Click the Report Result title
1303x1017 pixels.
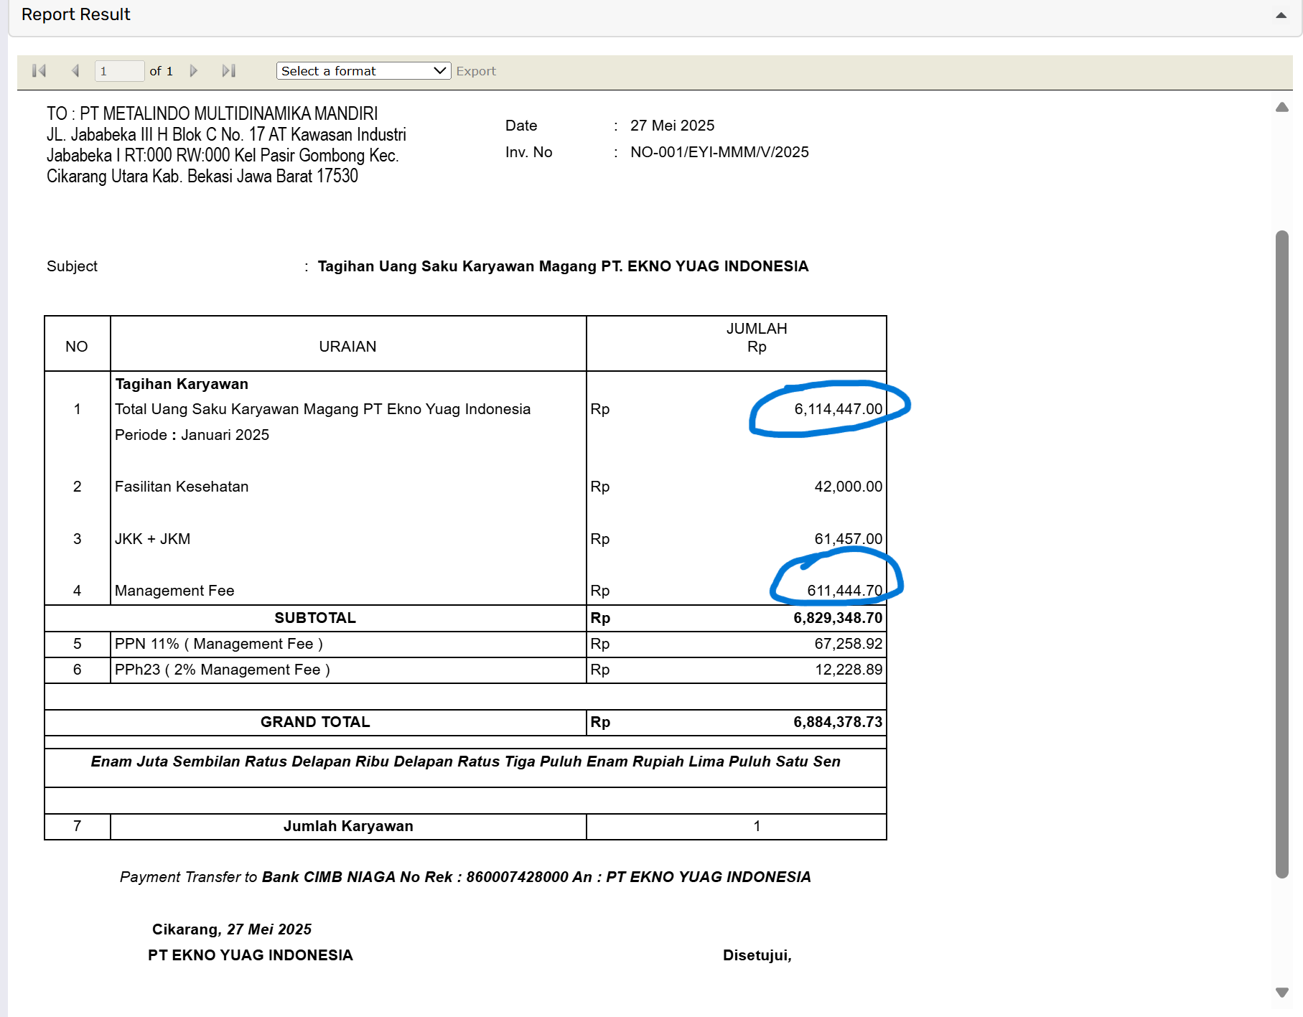[x=76, y=15]
